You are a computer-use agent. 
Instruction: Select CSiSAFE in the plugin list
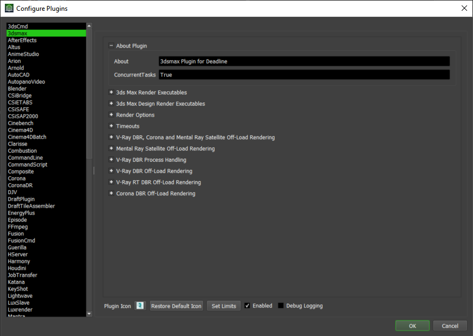(x=46, y=109)
